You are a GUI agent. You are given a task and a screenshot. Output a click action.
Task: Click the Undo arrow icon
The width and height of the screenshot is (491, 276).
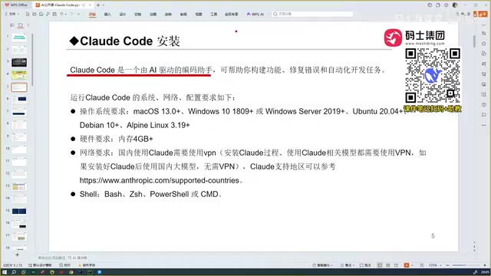click(x=61, y=14)
